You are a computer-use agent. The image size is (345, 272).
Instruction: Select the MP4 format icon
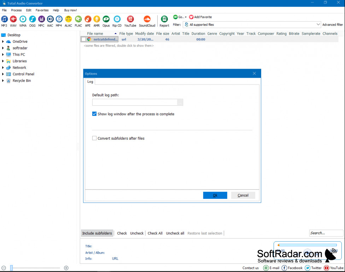click(59, 19)
